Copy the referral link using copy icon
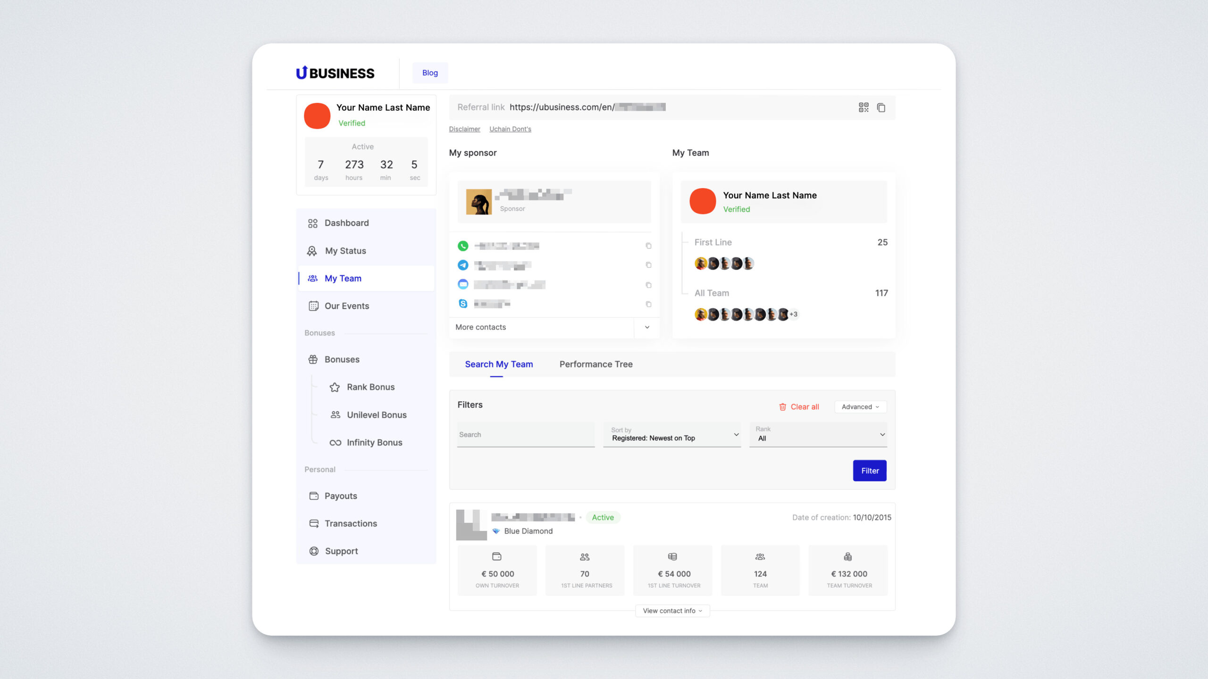Image resolution: width=1208 pixels, height=679 pixels. pyautogui.click(x=881, y=108)
